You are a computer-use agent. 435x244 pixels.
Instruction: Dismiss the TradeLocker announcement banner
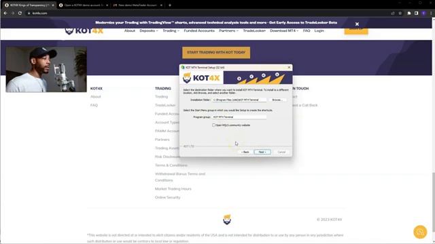[x=357, y=24]
